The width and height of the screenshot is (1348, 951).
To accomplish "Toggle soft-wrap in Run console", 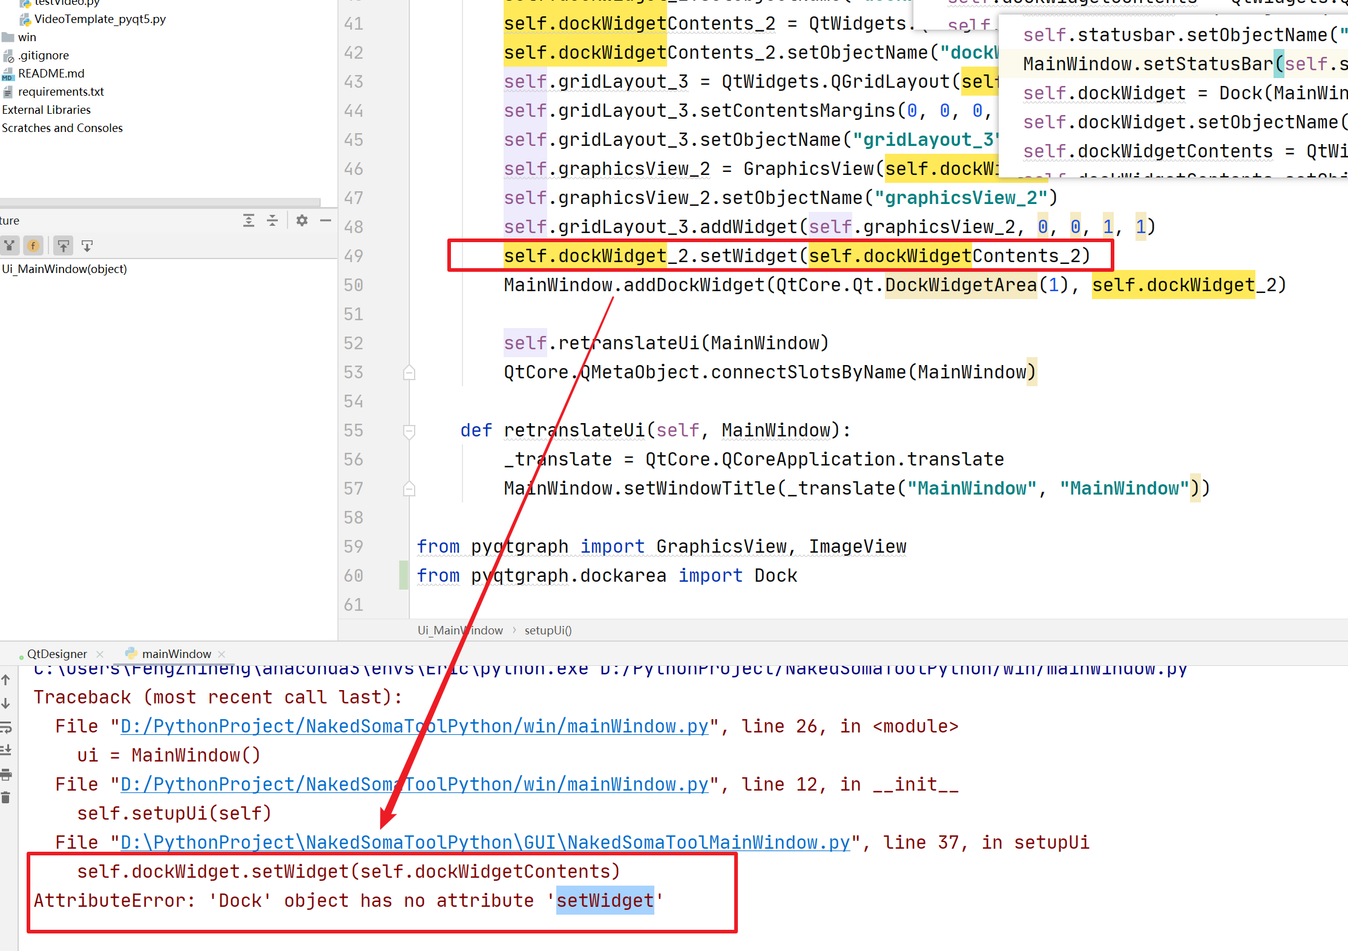I will (6, 727).
